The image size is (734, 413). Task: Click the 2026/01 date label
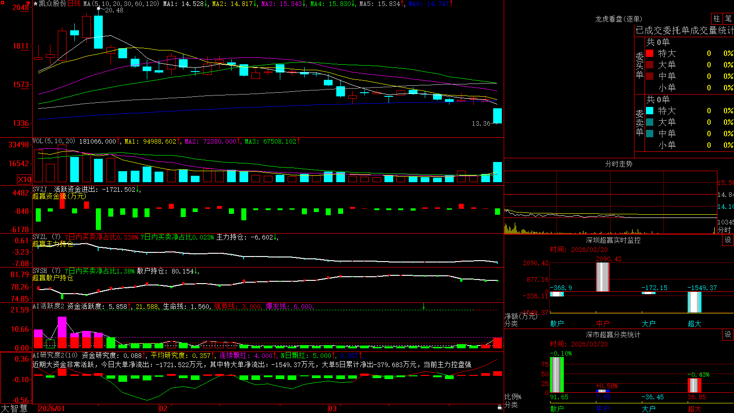52,408
